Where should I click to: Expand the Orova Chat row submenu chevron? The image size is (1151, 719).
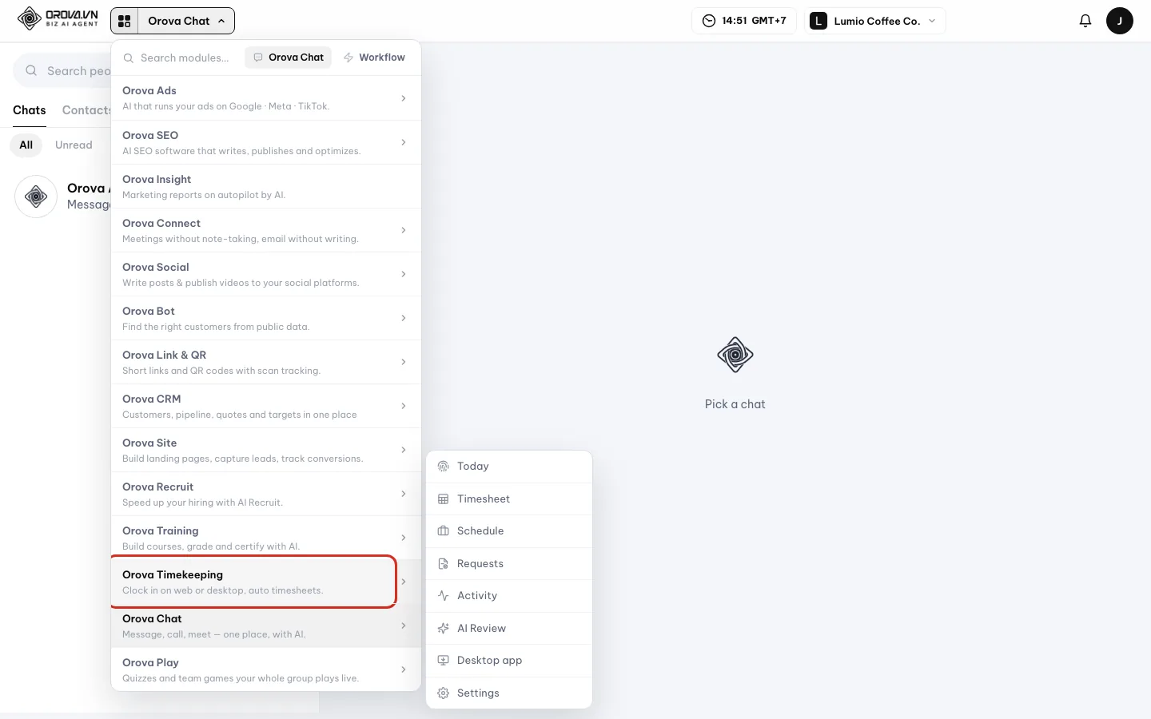tap(404, 626)
